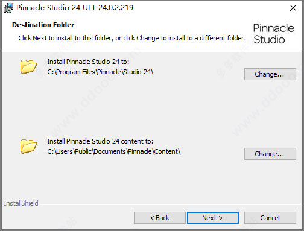Select the Public Documents content path text
Viewport: 304px width, 231px height.
(114, 151)
